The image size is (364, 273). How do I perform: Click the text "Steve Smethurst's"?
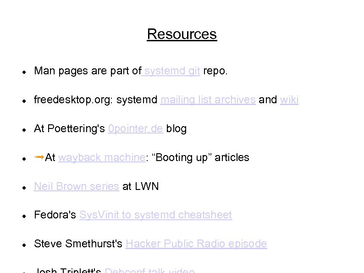(78, 244)
